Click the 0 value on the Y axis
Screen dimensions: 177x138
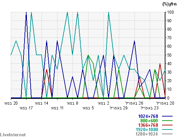168,98
